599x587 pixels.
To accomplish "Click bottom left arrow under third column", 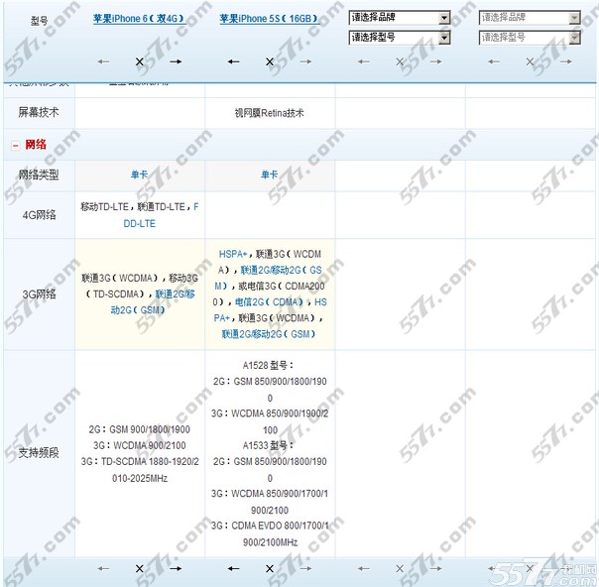I will pos(364,569).
